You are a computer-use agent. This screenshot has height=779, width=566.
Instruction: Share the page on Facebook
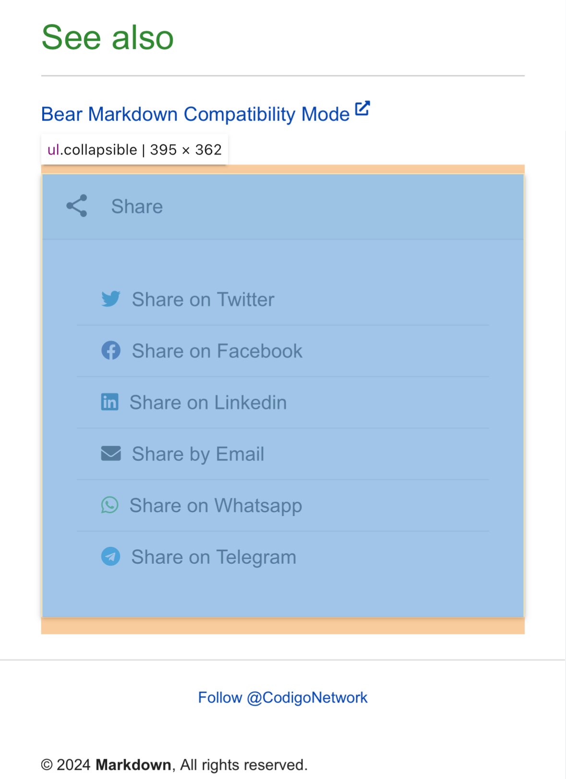coord(217,351)
